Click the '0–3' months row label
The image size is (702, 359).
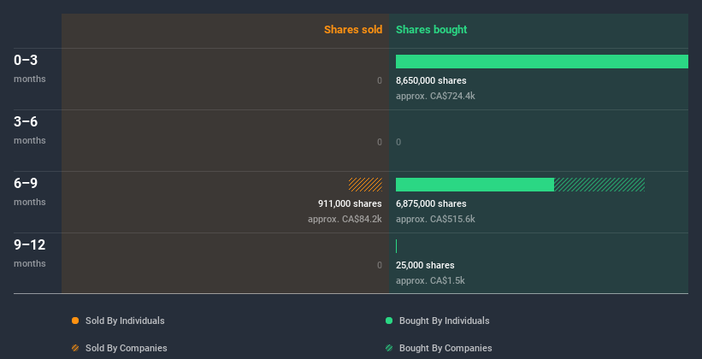point(26,61)
